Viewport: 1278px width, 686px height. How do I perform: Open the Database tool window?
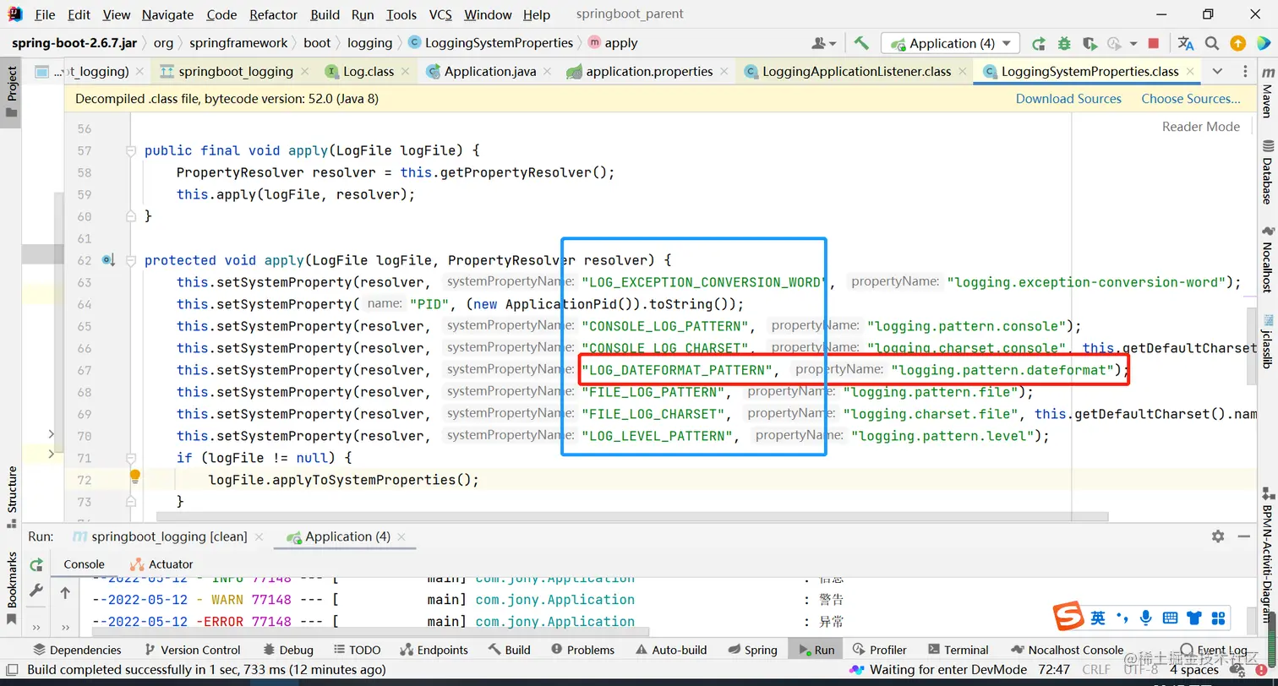pos(1267,174)
